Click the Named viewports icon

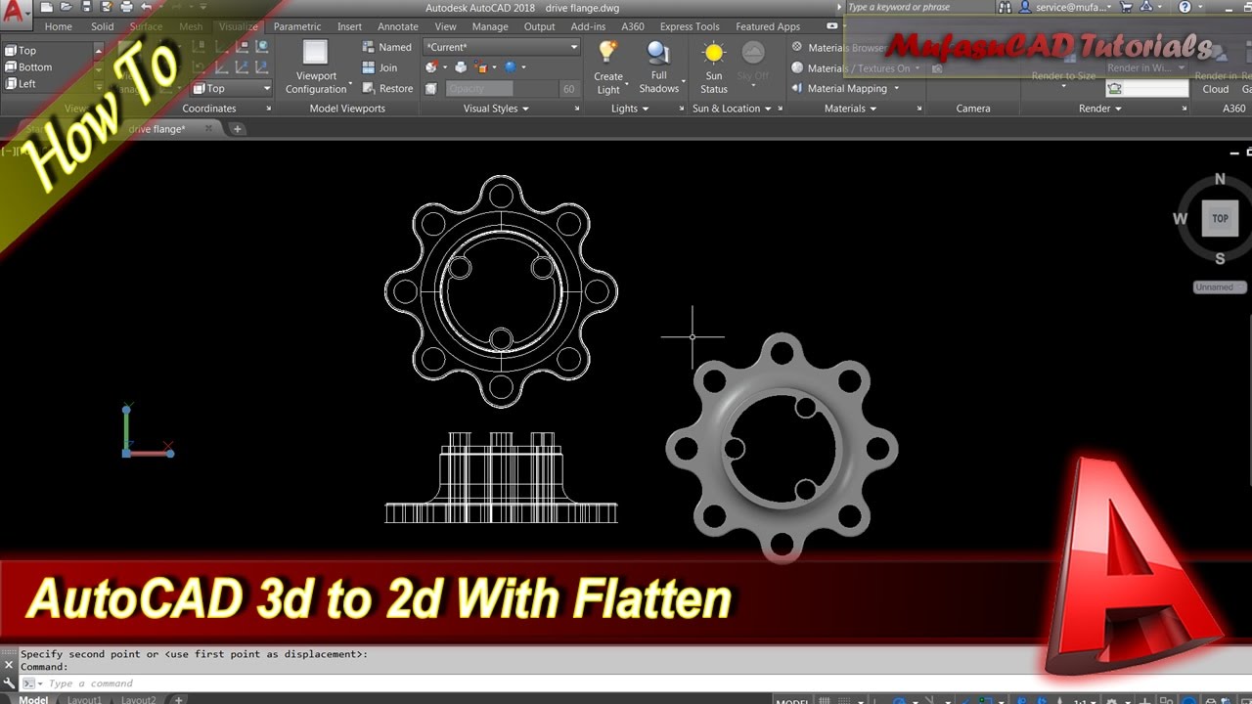369,47
